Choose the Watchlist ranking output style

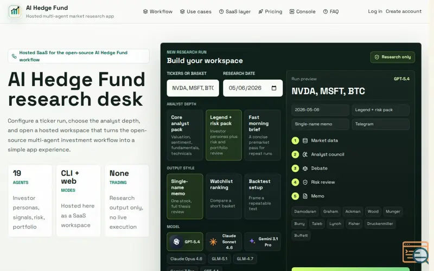click(224, 196)
